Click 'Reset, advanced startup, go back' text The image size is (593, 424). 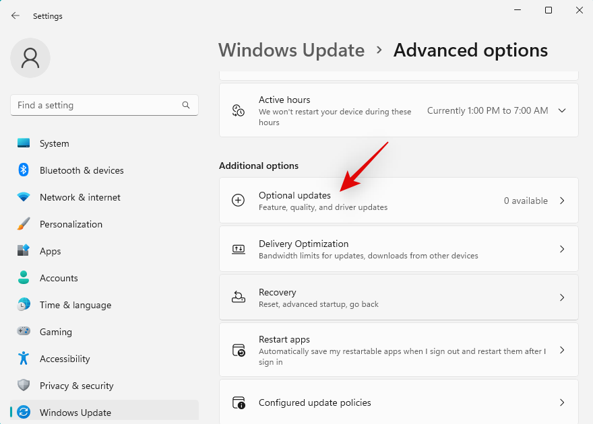319,304
